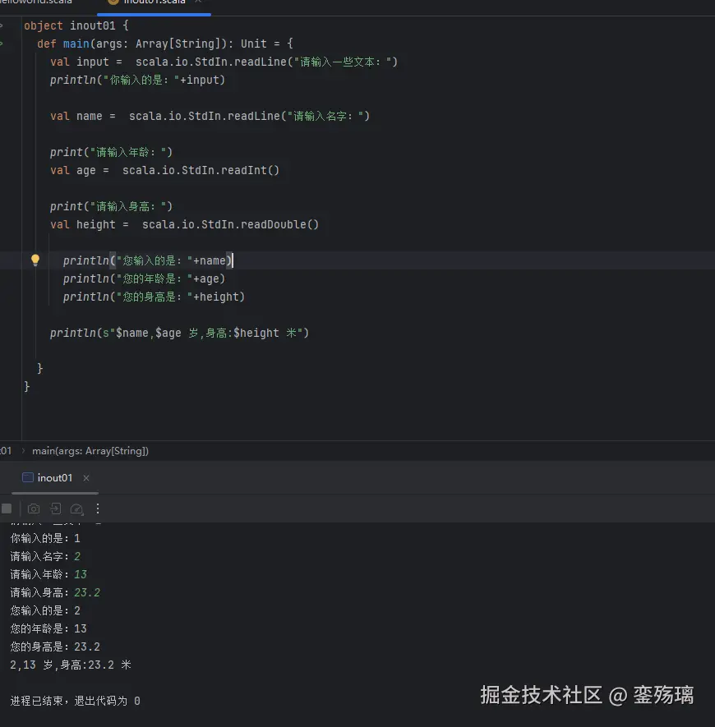The width and height of the screenshot is (715, 727).
Task: Click the s"$name,$age" interpolated println line
Action: tap(179, 333)
